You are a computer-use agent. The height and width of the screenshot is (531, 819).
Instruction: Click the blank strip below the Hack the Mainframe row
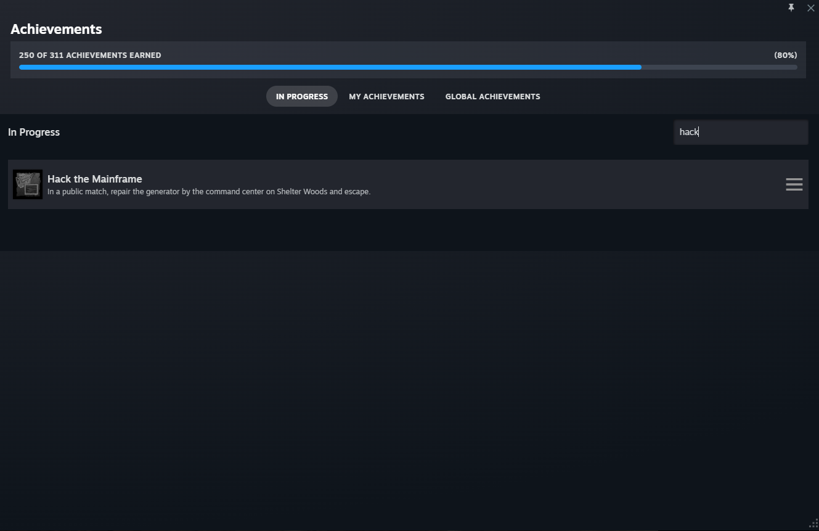408,229
